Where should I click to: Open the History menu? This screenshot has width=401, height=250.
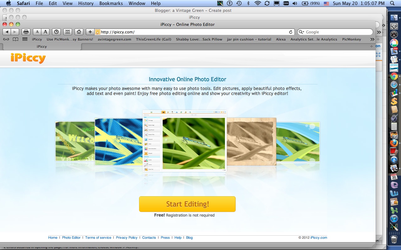pos(86,3)
